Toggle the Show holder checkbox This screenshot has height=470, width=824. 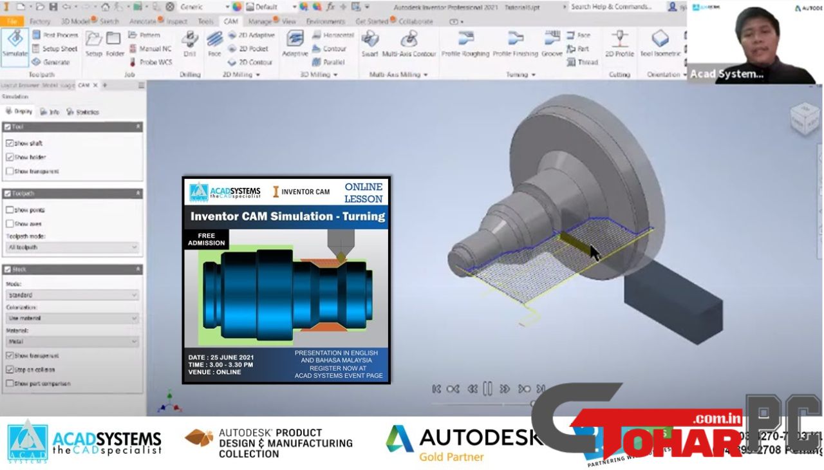[10, 157]
